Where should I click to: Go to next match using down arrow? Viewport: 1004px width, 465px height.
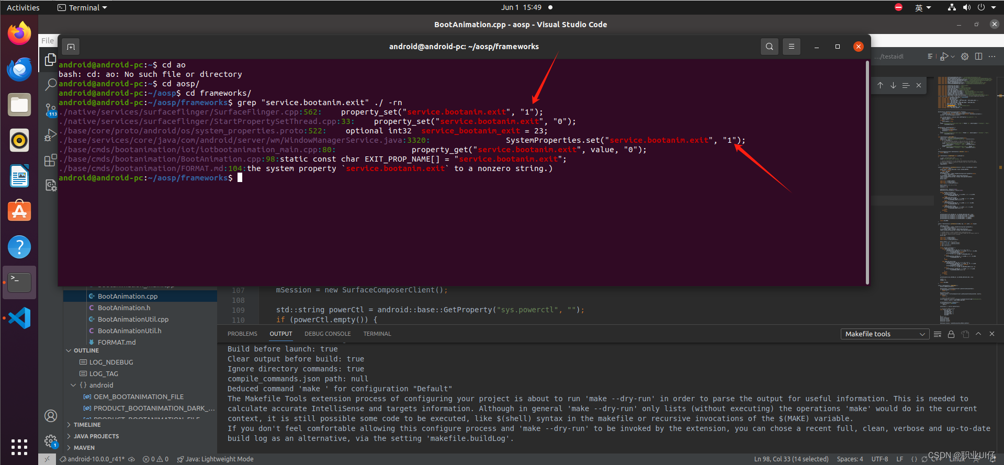coord(893,85)
